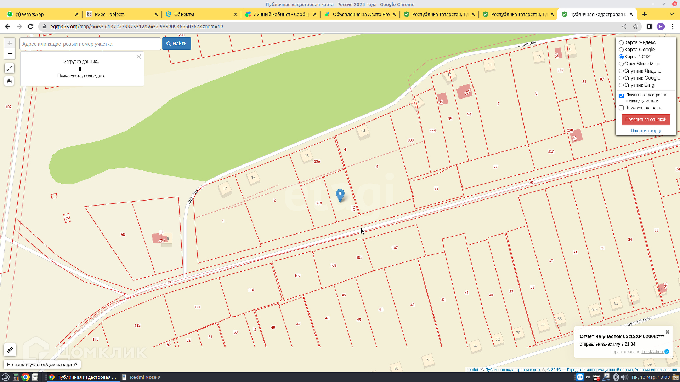Select Карта Яндекс map layer

coord(621,42)
